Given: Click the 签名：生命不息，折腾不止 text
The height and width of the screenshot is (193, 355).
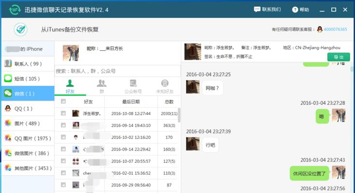Looking at the screenshot, I should [228, 56].
